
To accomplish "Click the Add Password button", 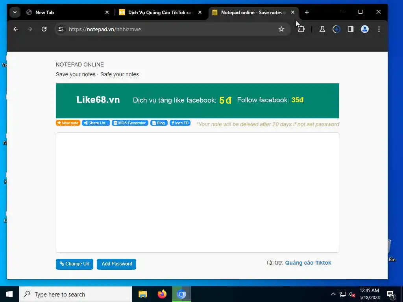I will pos(116,264).
